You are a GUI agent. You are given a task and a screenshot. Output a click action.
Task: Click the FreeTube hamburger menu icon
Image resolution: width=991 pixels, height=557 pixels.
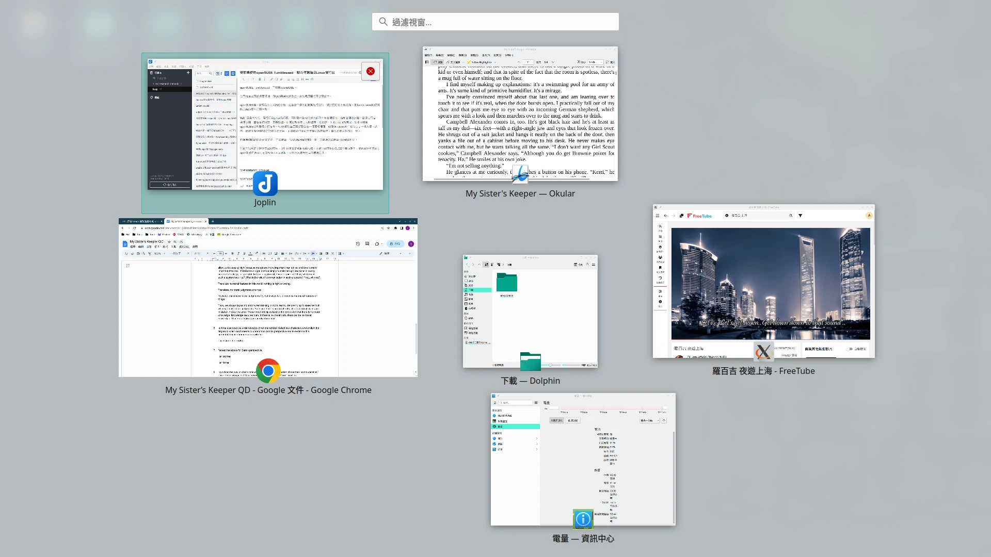point(658,216)
